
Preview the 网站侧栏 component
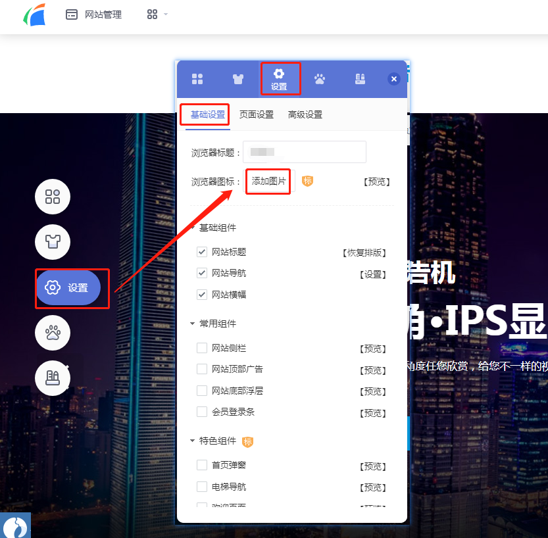tap(373, 349)
